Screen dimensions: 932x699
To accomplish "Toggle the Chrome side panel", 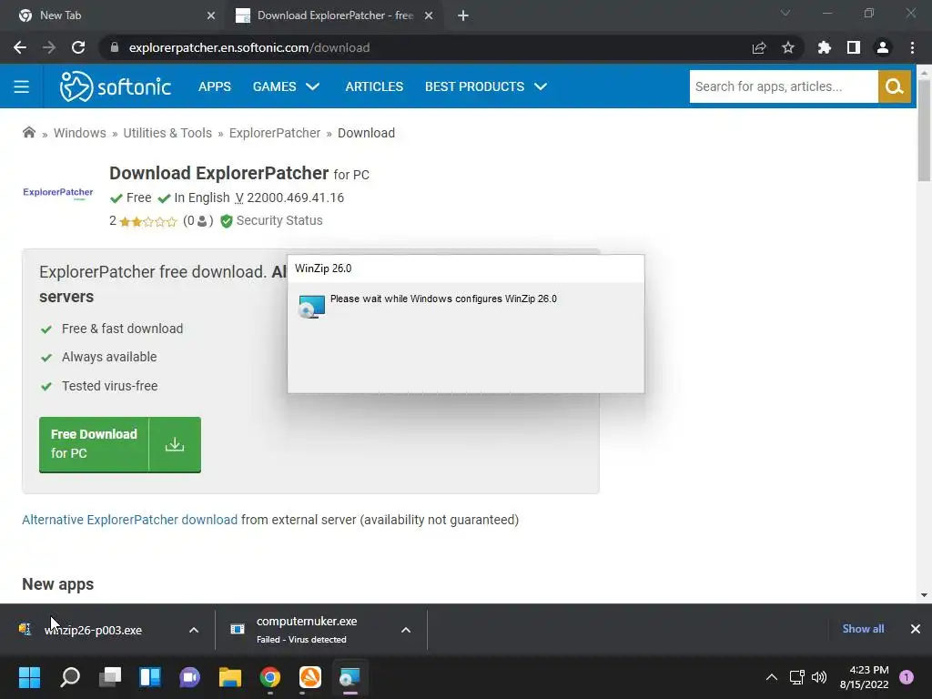I will (x=854, y=47).
